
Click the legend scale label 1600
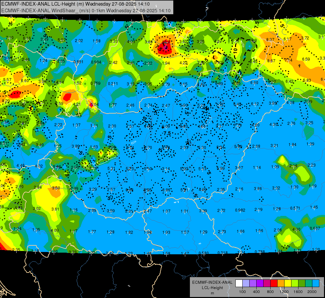pos(298,292)
